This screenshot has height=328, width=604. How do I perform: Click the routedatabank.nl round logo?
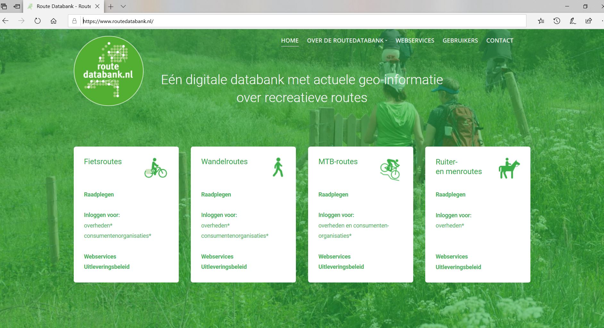108,71
